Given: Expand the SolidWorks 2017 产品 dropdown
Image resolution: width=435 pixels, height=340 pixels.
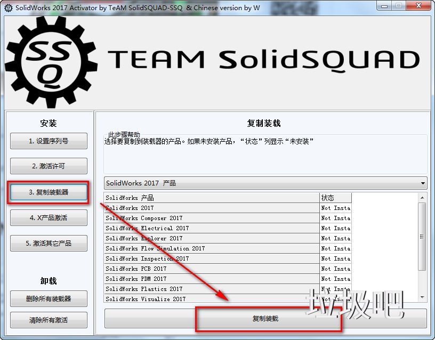Looking at the screenshot, I should [x=423, y=183].
